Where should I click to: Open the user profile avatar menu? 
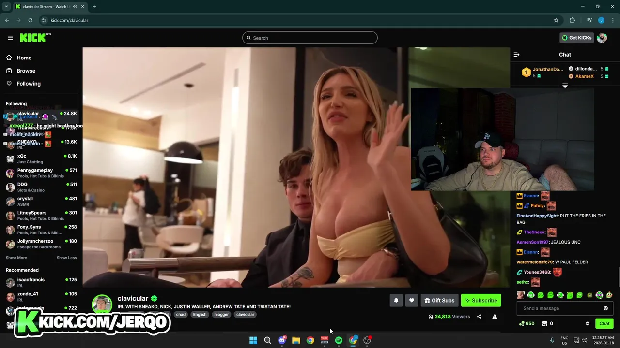tap(602, 38)
